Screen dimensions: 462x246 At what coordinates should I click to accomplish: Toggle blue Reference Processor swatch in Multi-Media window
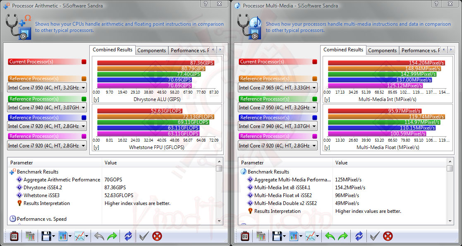315,118
